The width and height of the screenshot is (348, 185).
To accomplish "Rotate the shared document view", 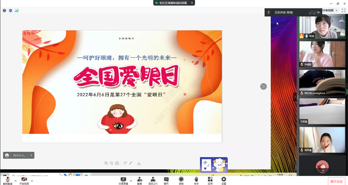I will (125, 163).
